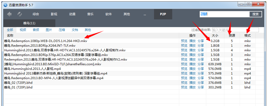Sort by the 名称 column header
The image size is (267, 106).
(10, 36)
